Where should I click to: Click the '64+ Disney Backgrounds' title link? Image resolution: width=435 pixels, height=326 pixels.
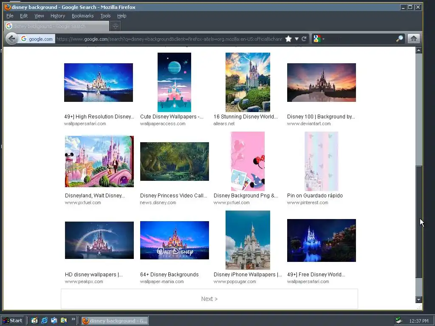coord(169,275)
